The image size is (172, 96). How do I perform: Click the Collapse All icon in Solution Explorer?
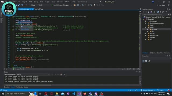[x=160, y=12]
